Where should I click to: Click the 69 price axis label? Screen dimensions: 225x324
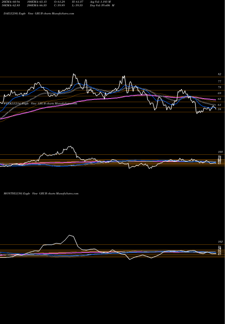click(x=220, y=94)
